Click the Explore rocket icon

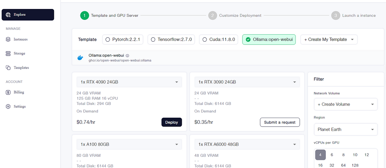pyautogui.click(x=8, y=14)
